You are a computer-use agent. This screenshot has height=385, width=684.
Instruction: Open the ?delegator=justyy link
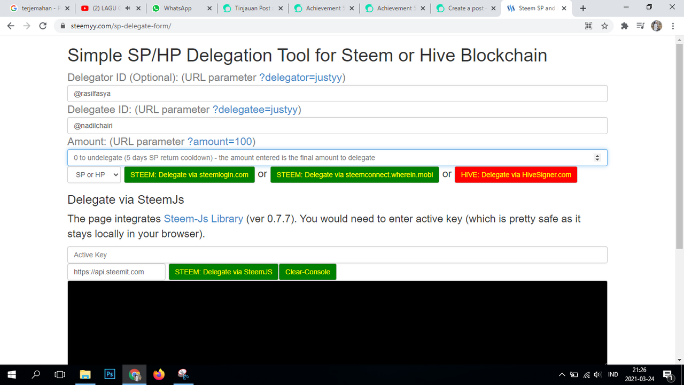(x=301, y=78)
